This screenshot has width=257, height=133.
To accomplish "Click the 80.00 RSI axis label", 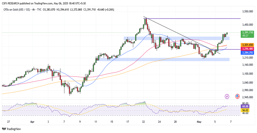I will pyautogui.click(x=245, y=103).
